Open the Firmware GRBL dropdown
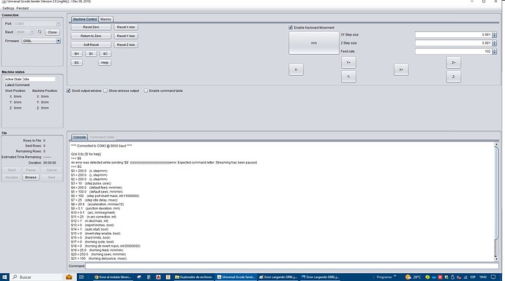 [41, 41]
